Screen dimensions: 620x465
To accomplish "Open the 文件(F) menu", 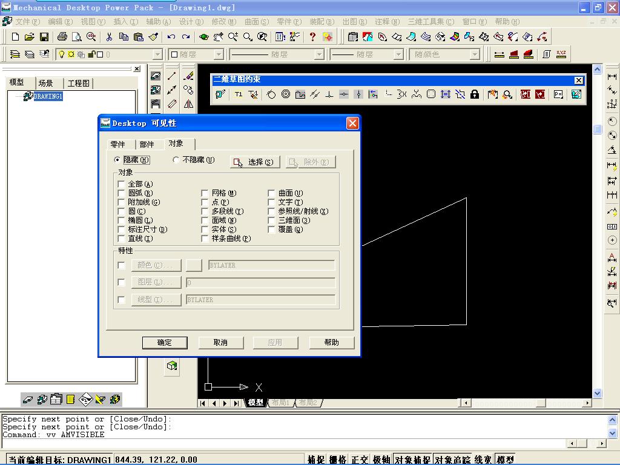I will 28,21.
